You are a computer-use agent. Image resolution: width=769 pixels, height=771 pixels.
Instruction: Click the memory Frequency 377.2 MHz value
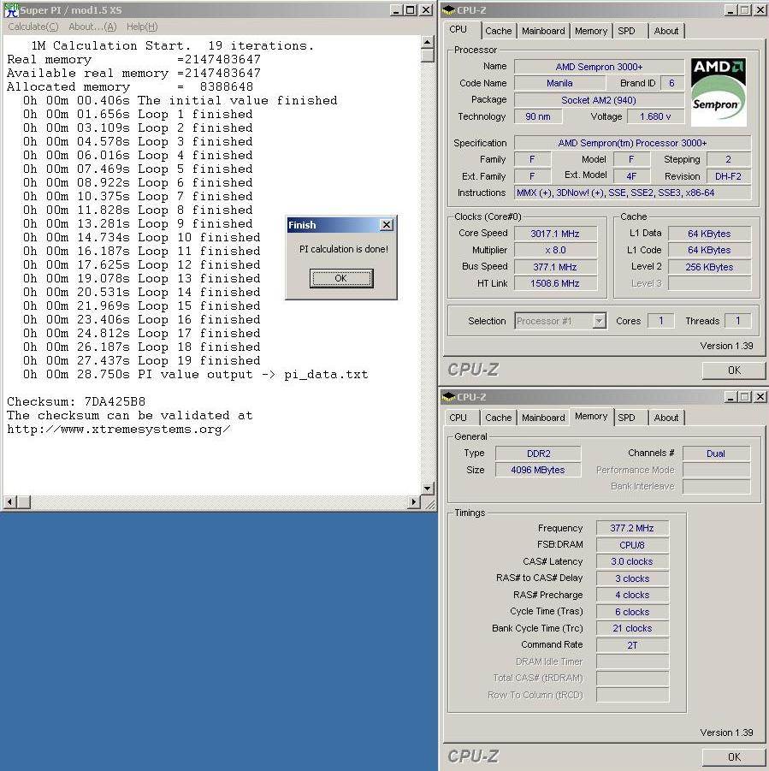pos(632,528)
